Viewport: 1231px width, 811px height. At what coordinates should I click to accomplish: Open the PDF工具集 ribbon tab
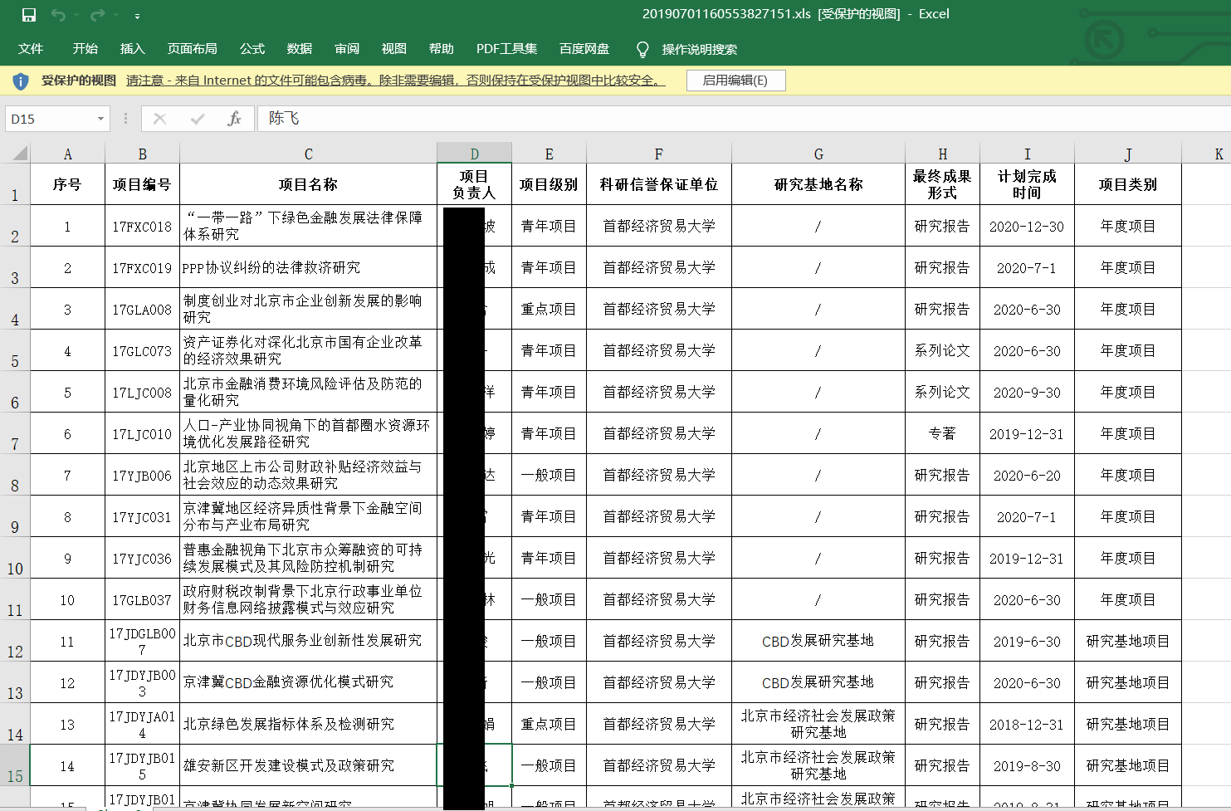(506, 49)
